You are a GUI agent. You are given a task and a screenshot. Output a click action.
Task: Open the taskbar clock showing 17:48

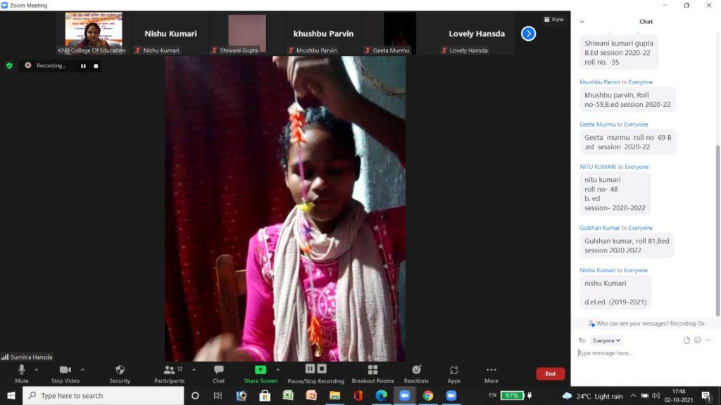(x=679, y=396)
